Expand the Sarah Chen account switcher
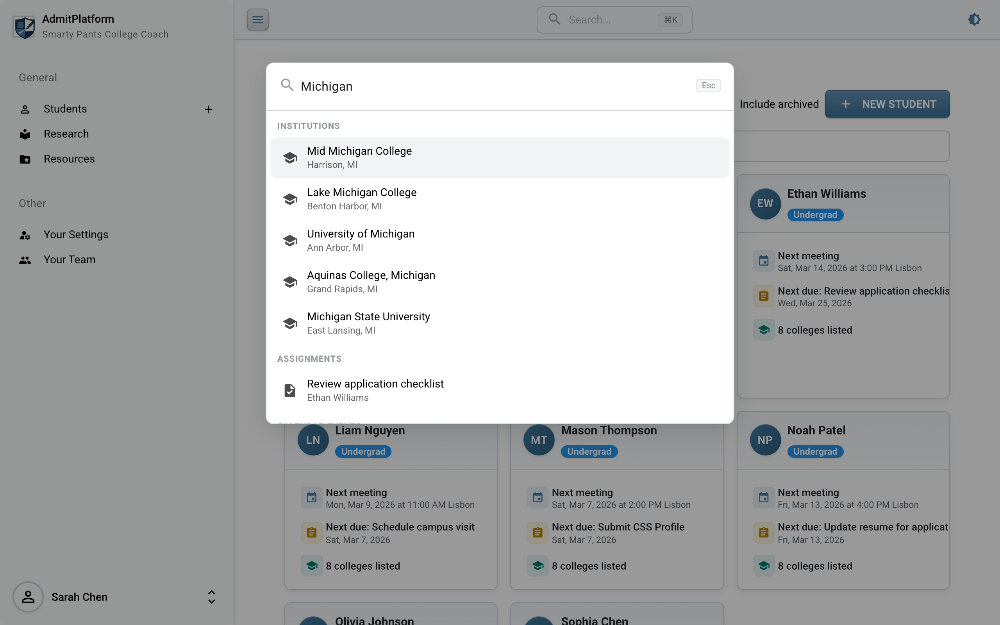 [211, 597]
